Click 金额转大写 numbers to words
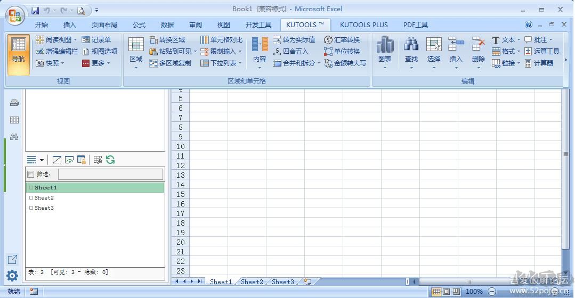575x298 pixels. coord(345,63)
